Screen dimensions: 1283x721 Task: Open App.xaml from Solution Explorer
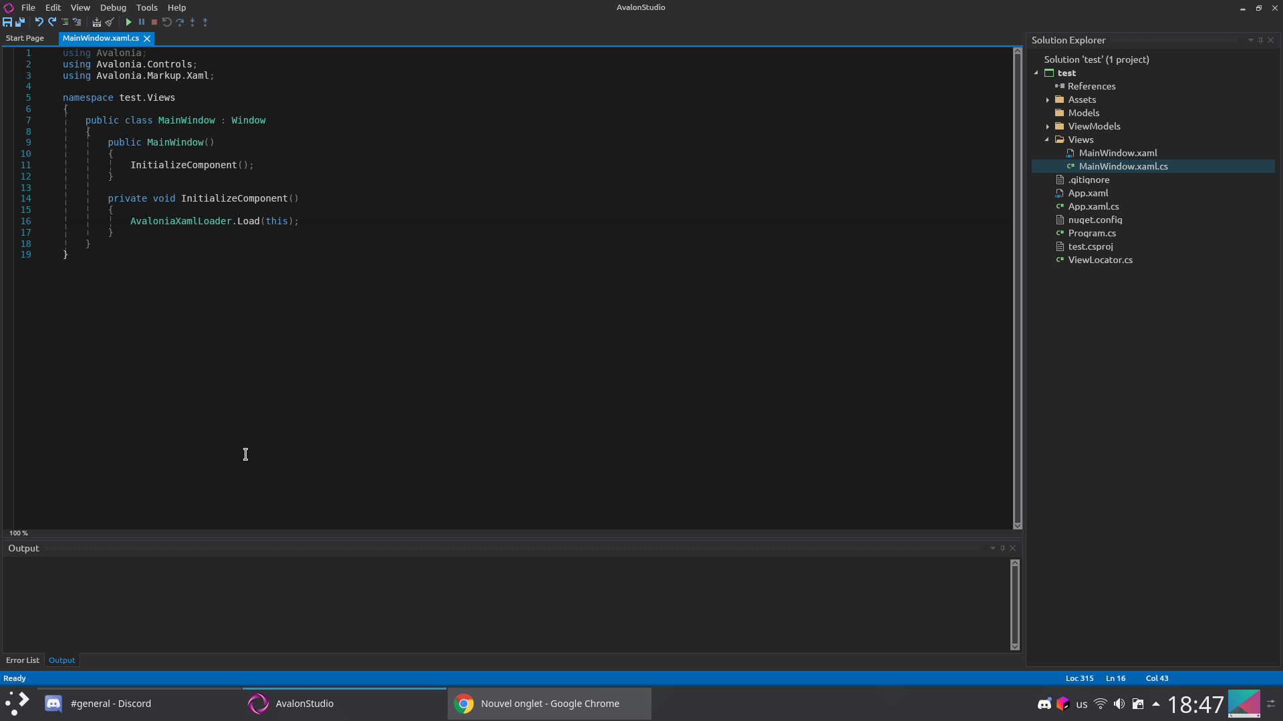[1088, 193]
